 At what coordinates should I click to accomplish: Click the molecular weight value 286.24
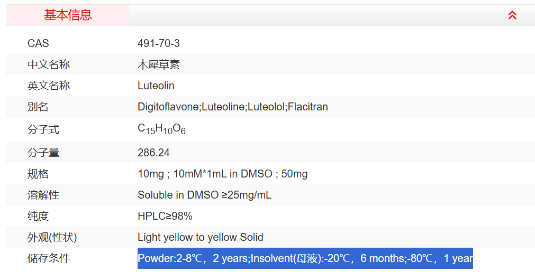point(153,153)
